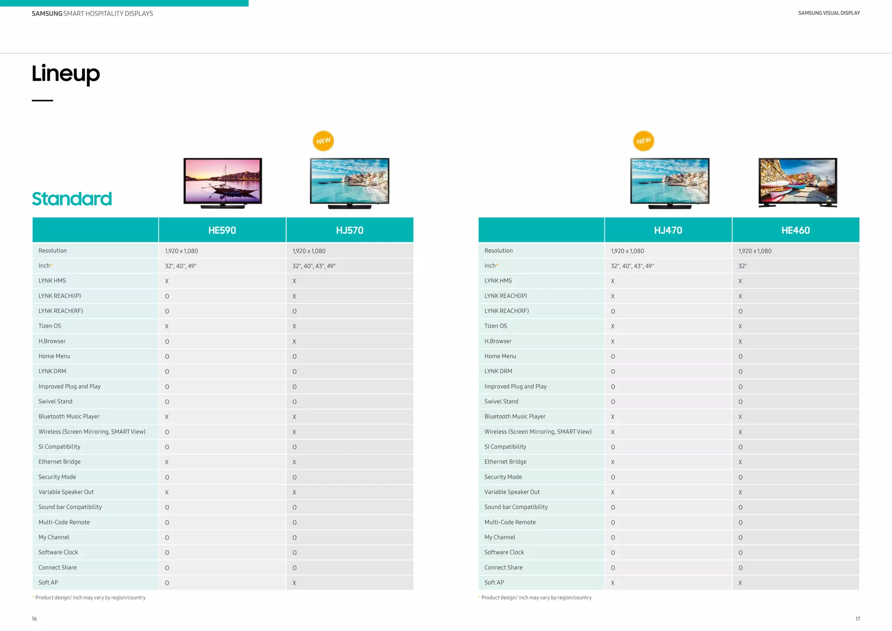This screenshot has width=892, height=631.
Task: Select the HJ570 TV product image
Action: (x=349, y=183)
